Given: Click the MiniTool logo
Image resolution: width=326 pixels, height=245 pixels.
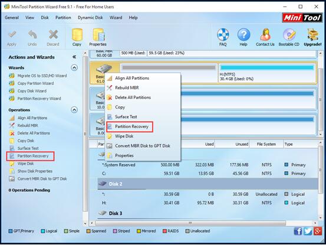Looking at the screenshot, I should pos(302,18).
